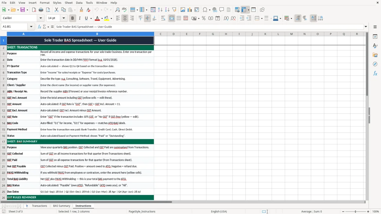The width and height of the screenshot is (381, 214).
Task: Select the Clone Formatting paintbrush
Action: (x=82, y=10)
